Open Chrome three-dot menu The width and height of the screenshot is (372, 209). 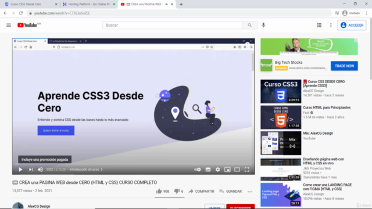[x=367, y=13]
